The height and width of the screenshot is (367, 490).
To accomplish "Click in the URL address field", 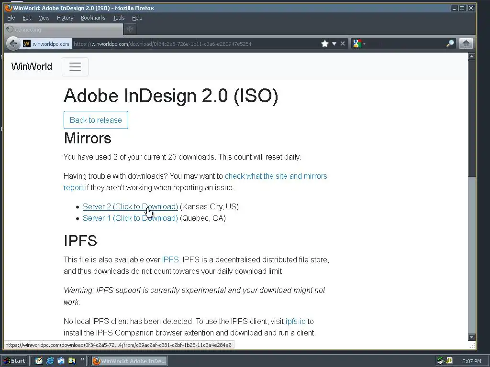I will click(195, 43).
